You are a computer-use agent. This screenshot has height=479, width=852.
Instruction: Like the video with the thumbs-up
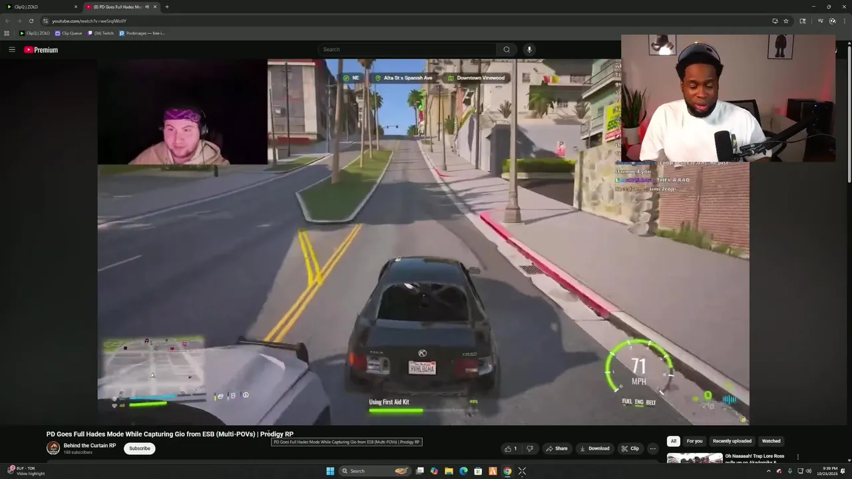pos(511,448)
